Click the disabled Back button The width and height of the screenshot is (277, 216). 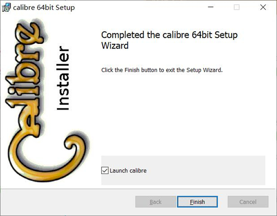156,202
